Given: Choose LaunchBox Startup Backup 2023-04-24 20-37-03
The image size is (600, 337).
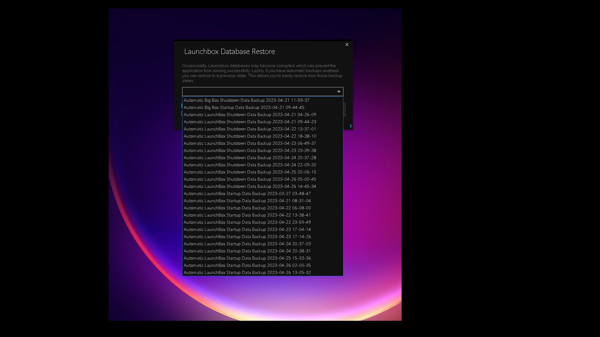Looking at the screenshot, I should [262, 244].
